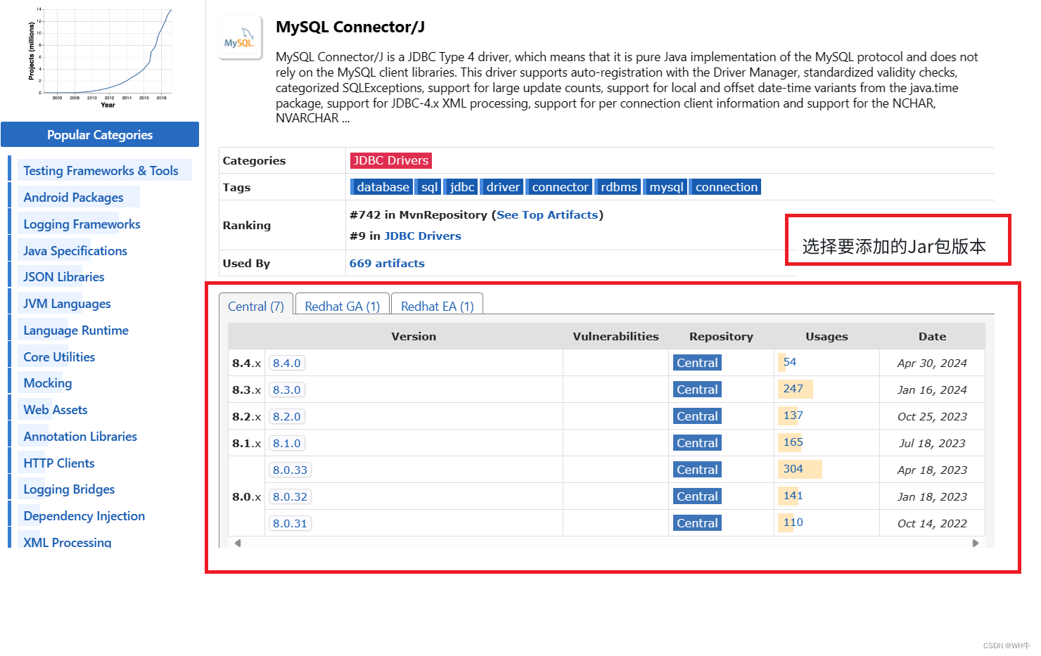Click Central repository for version 8.4.0
The image size is (1041, 656).
[x=697, y=363]
